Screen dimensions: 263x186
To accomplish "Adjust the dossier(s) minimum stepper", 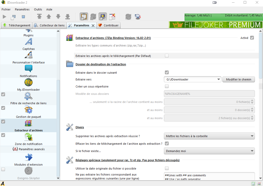I will point(252,110).
